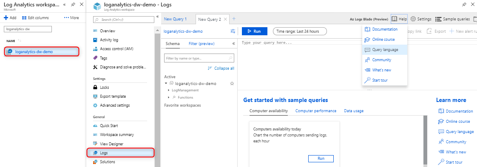Screen dimensions: 477x167
Task: Select Query language in Help dropdown
Action: coord(385,50)
